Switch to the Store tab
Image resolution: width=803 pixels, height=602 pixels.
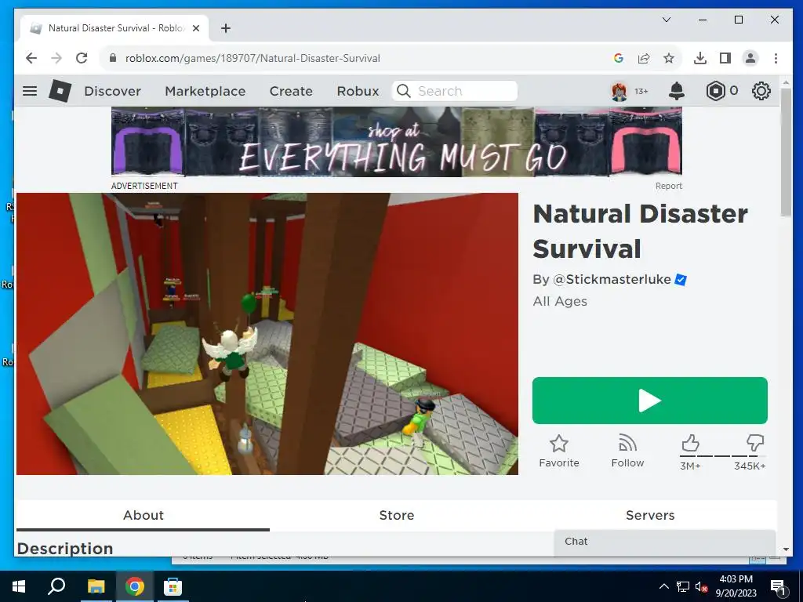coord(396,516)
